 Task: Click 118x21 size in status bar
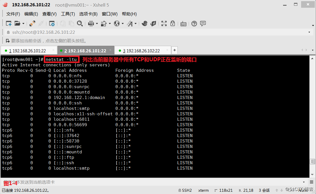tap(224, 190)
